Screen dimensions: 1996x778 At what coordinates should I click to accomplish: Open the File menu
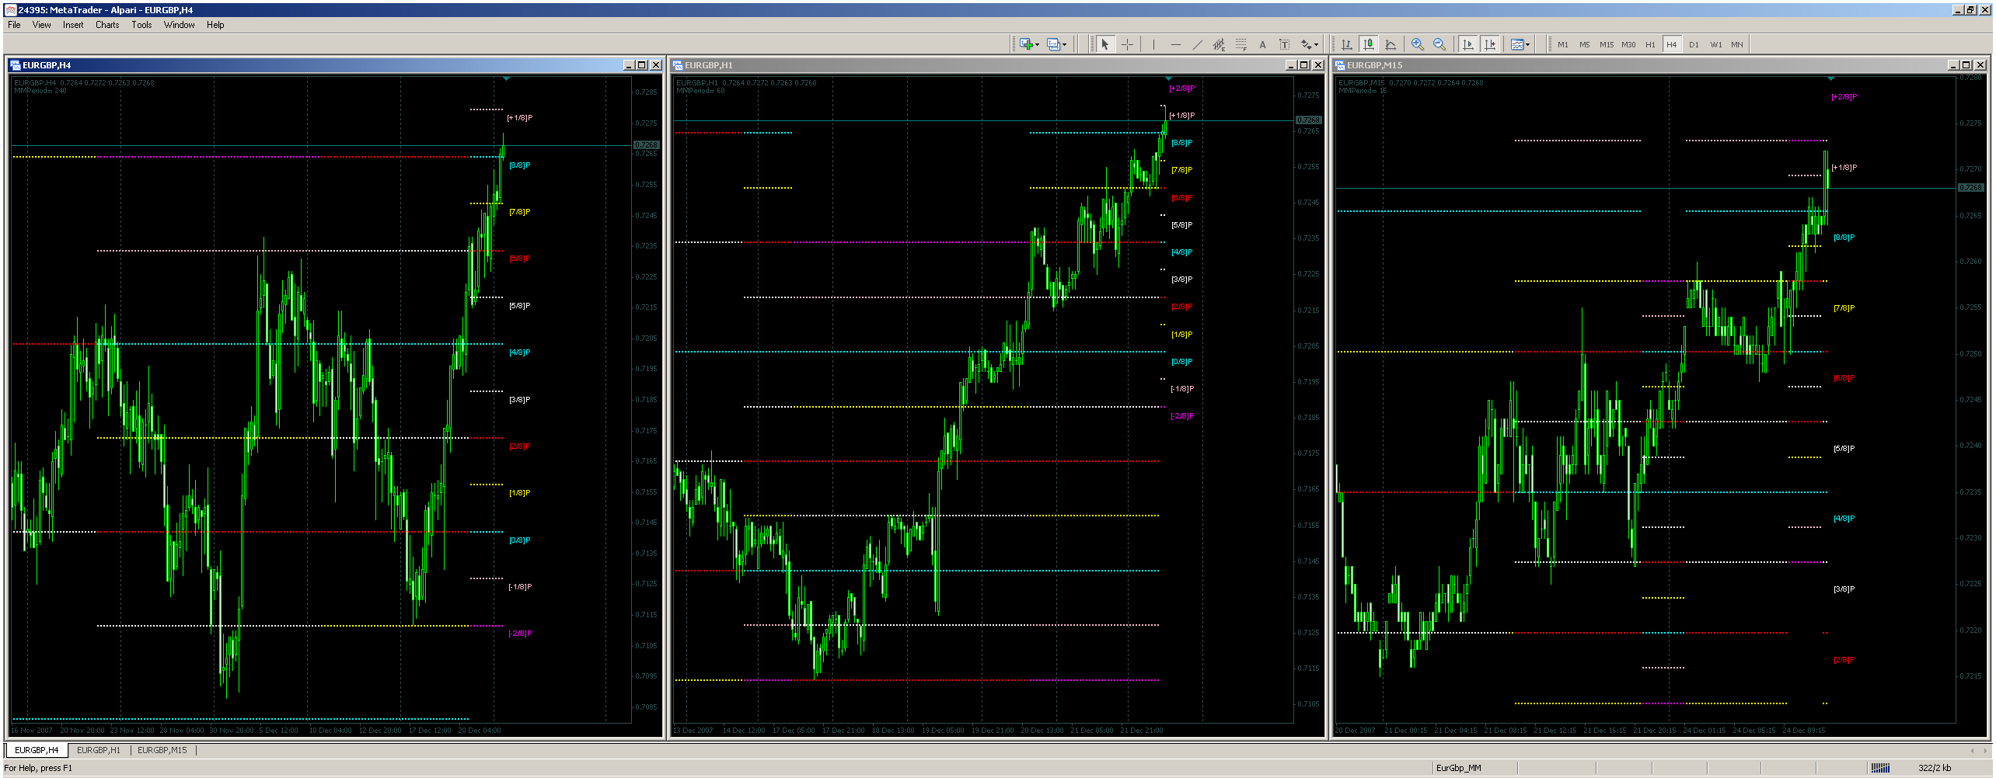14,25
